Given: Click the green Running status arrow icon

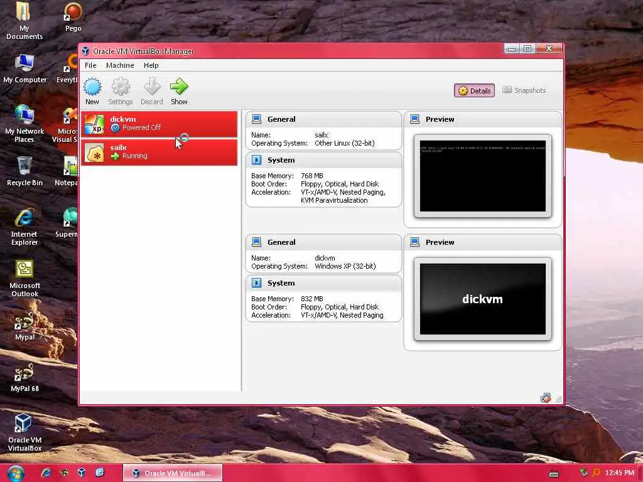Looking at the screenshot, I should point(116,156).
